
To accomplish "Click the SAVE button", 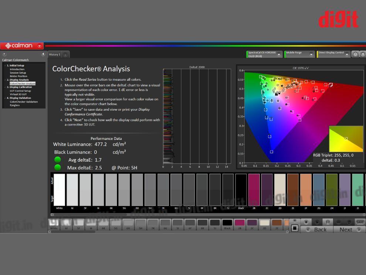I will 360,222.
